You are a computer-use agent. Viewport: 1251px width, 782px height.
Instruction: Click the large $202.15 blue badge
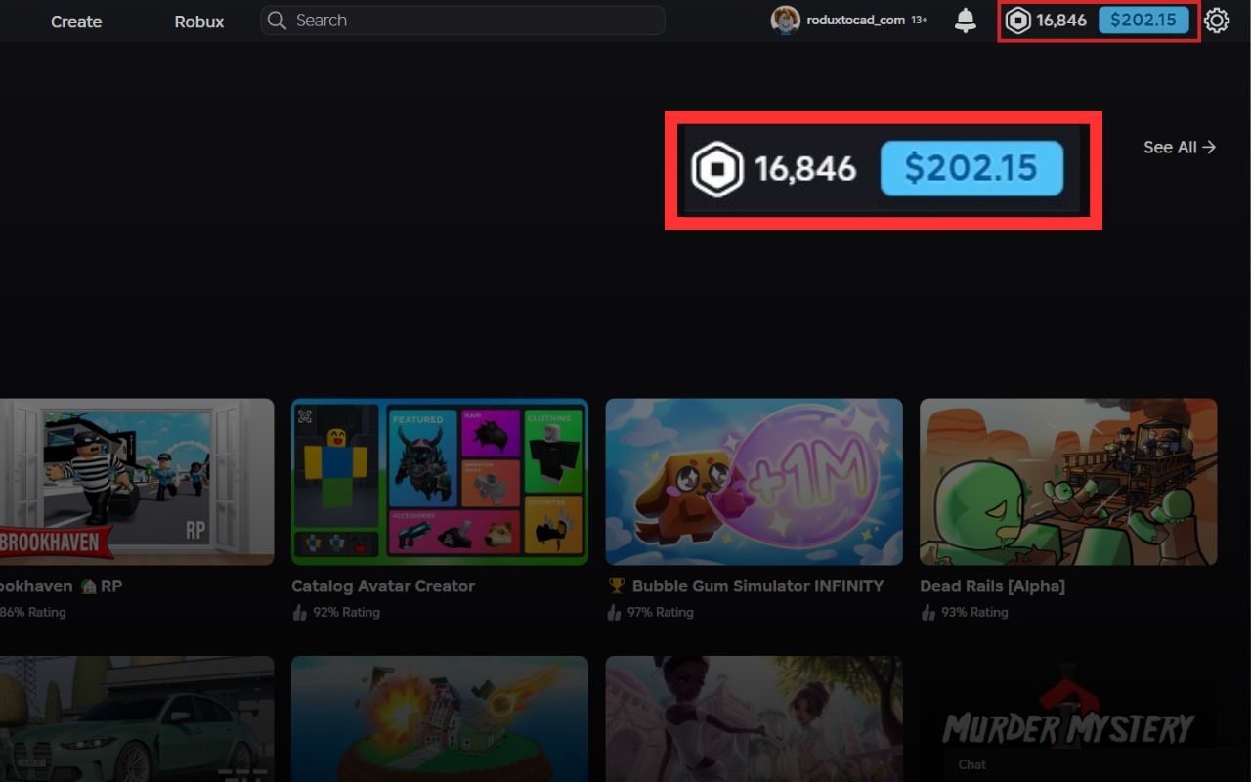pyautogui.click(x=971, y=169)
